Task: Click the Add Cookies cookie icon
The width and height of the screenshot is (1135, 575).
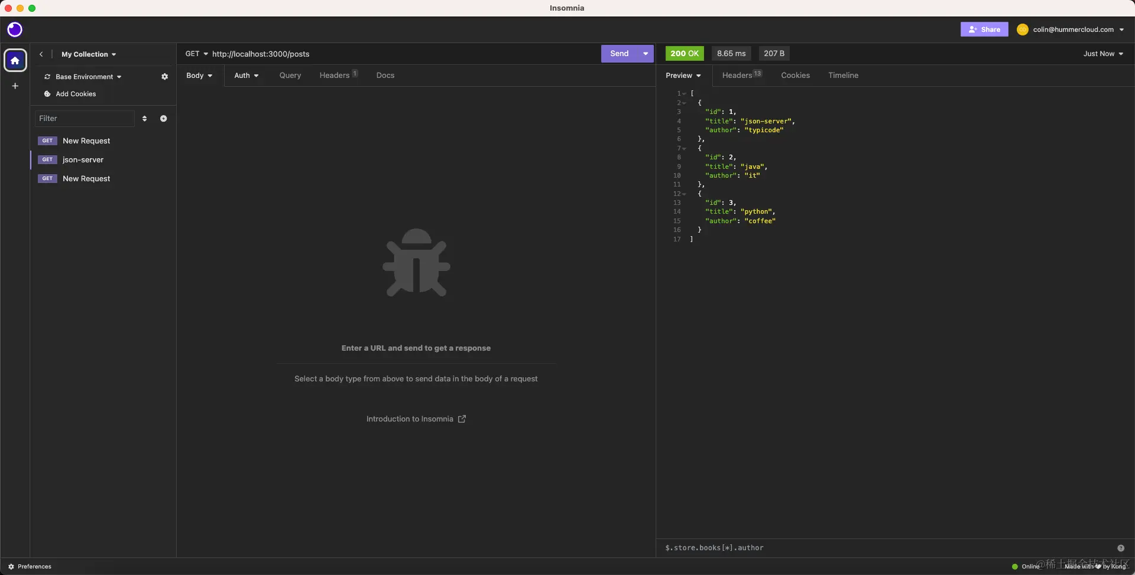Action: [47, 94]
